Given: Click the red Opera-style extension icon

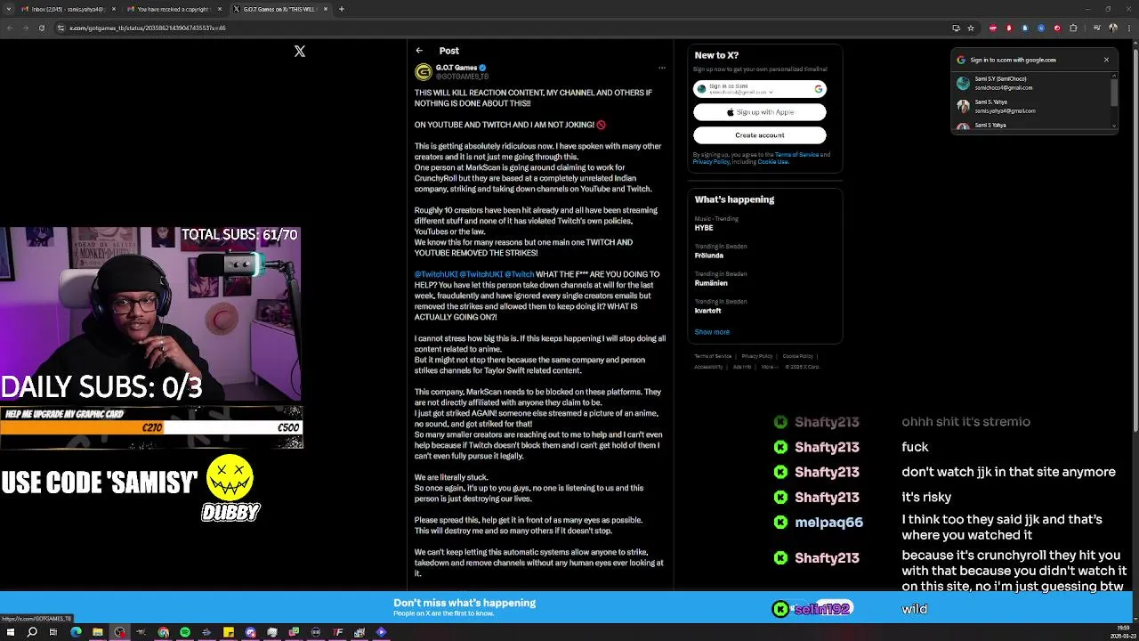Looking at the screenshot, I should 1057,28.
